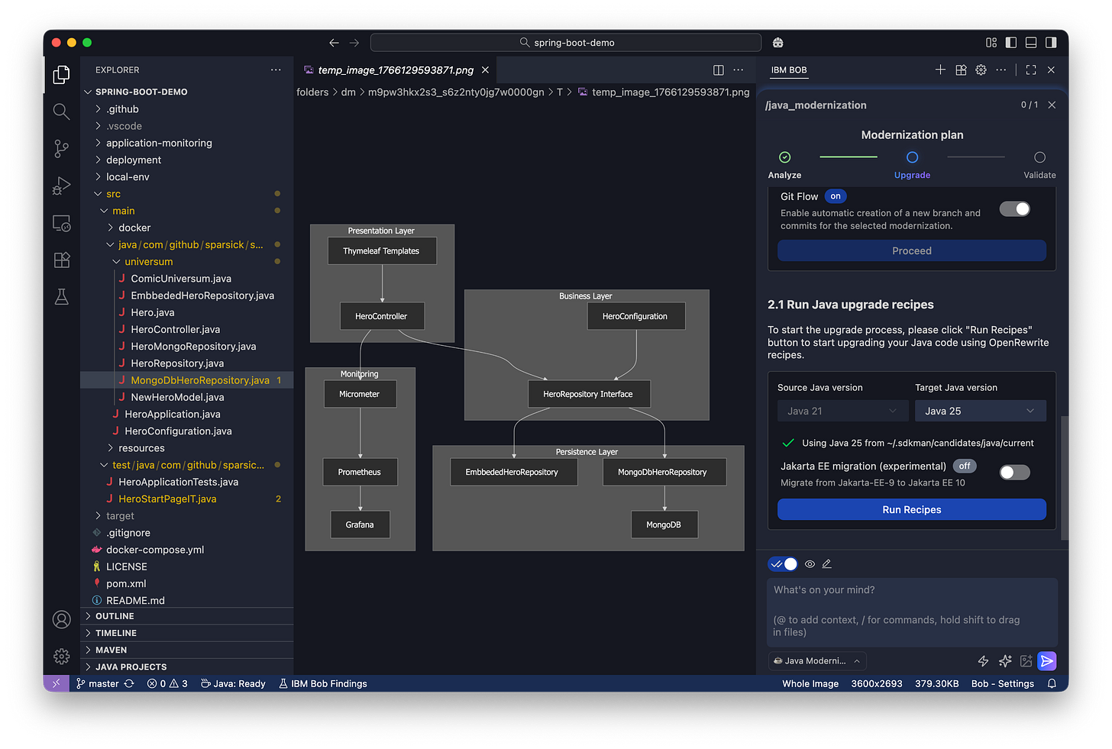Viewport: 1112px width, 749px height.
Task: Open the Run and Debug view
Action: (62, 186)
